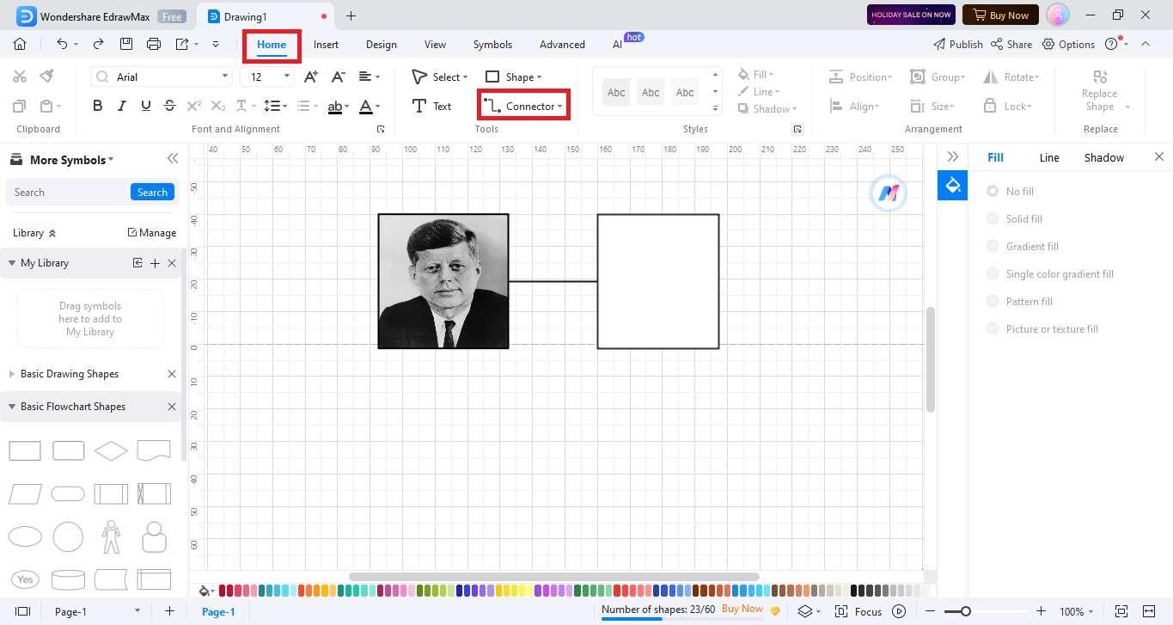The width and height of the screenshot is (1173, 625).
Task: Collapse the symbols library panel
Action: pos(173,159)
